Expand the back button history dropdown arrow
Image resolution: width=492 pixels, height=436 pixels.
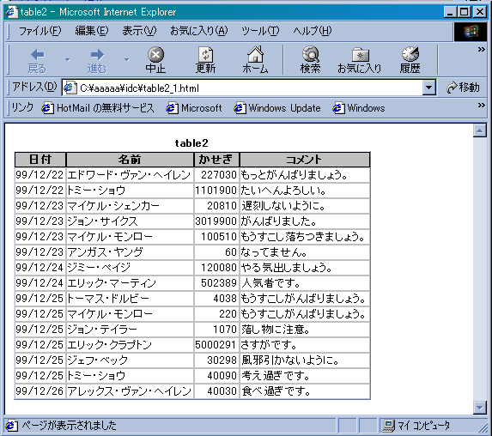point(67,59)
